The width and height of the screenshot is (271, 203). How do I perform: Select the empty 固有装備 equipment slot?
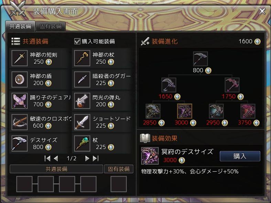tap(119, 184)
